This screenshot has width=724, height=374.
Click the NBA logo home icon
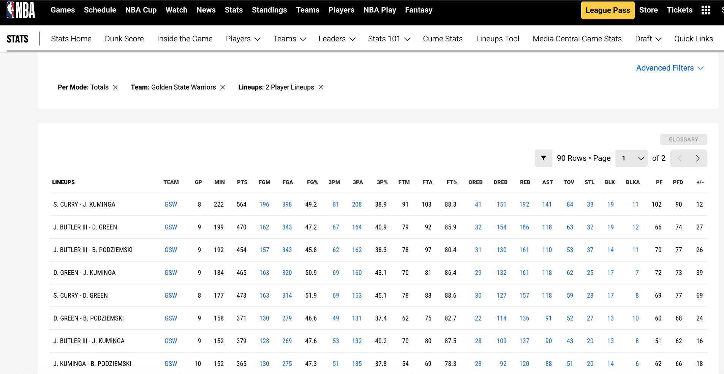tap(21, 10)
